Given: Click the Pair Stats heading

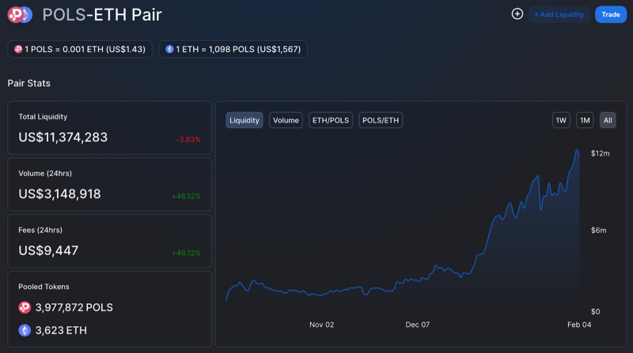Looking at the screenshot, I should pos(29,84).
